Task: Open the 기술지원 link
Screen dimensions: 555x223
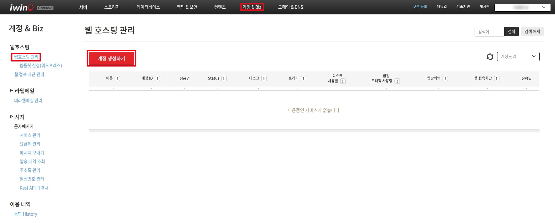Action: pos(463,7)
